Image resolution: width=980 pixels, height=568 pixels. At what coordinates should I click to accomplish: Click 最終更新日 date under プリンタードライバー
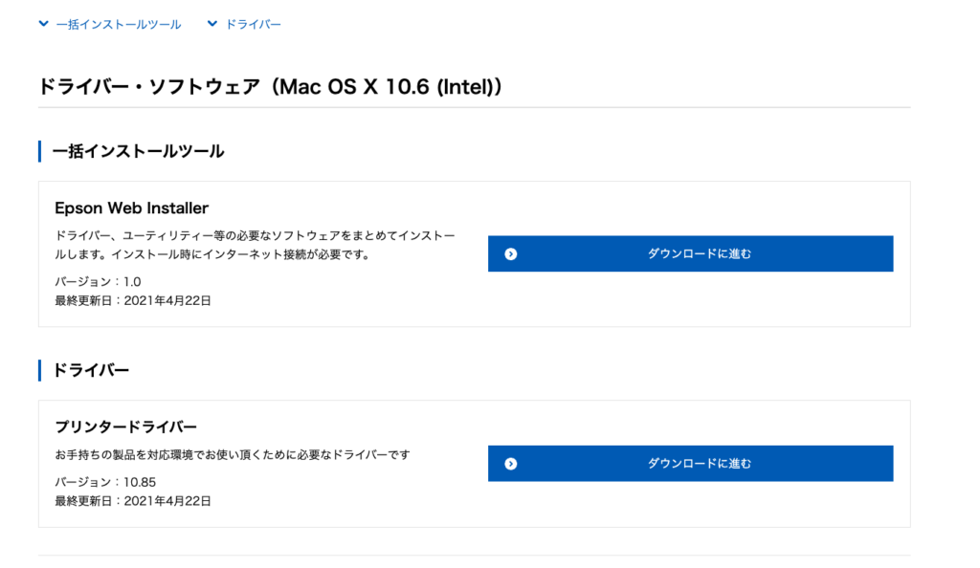click(133, 500)
